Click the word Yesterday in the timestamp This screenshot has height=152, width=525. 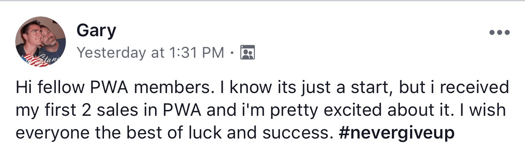point(110,53)
